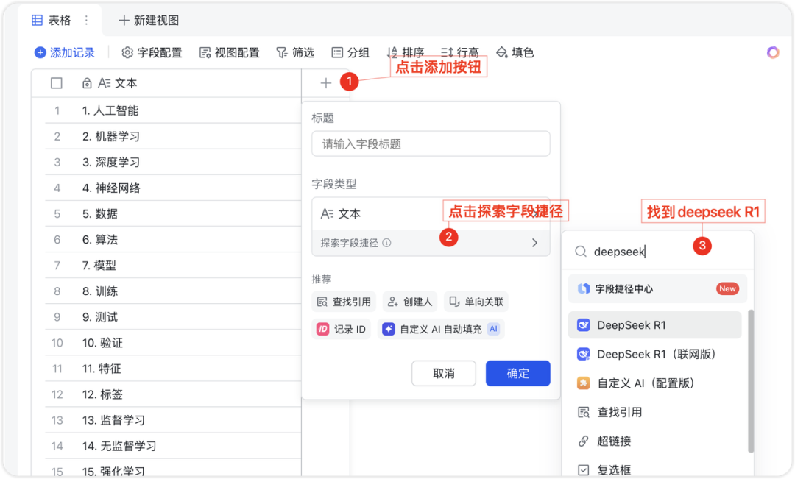
Task: Click the field shortcut list scrollbar
Action: [x=750, y=380]
